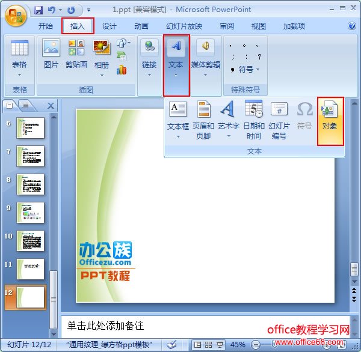The image size is (361, 352).
Task: Switch to Slides thumbnail pane tab
Action: coord(10,106)
